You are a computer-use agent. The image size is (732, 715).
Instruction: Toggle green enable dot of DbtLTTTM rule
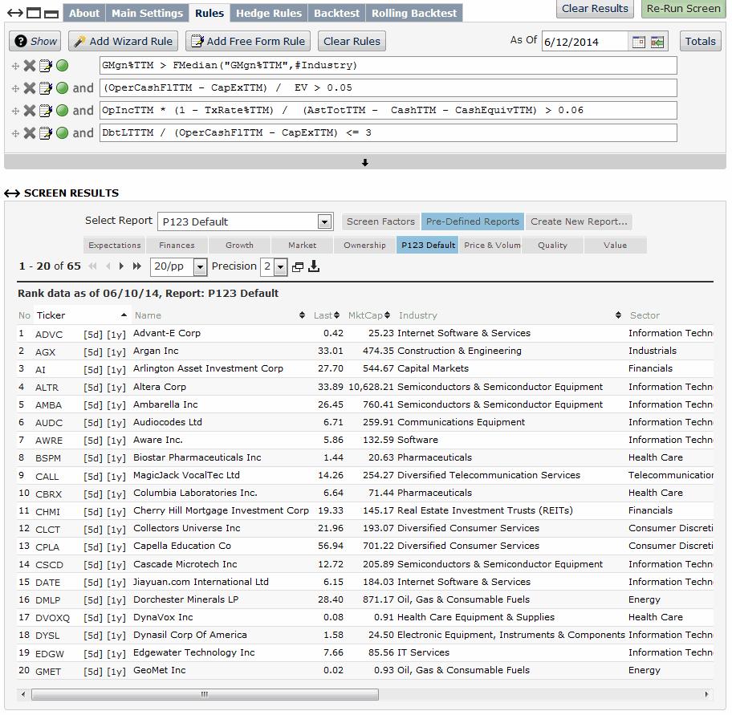(62, 133)
